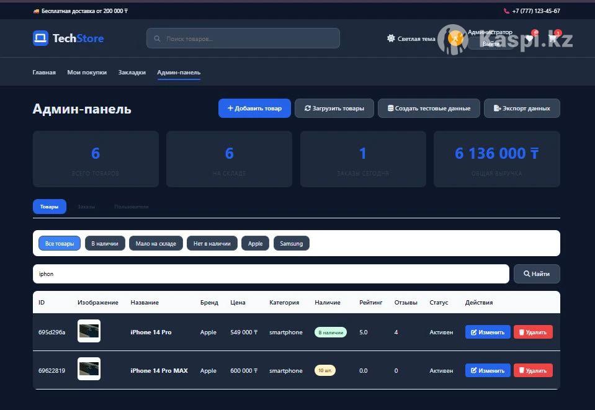Filter products by Samsung brand
The width and height of the screenshot is (595, 410).
tap(291, 244)
